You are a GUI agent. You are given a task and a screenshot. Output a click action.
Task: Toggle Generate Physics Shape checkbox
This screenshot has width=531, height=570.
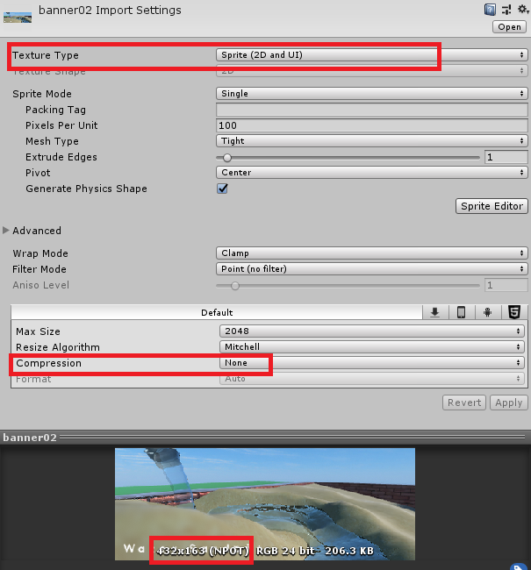[222, 189]
